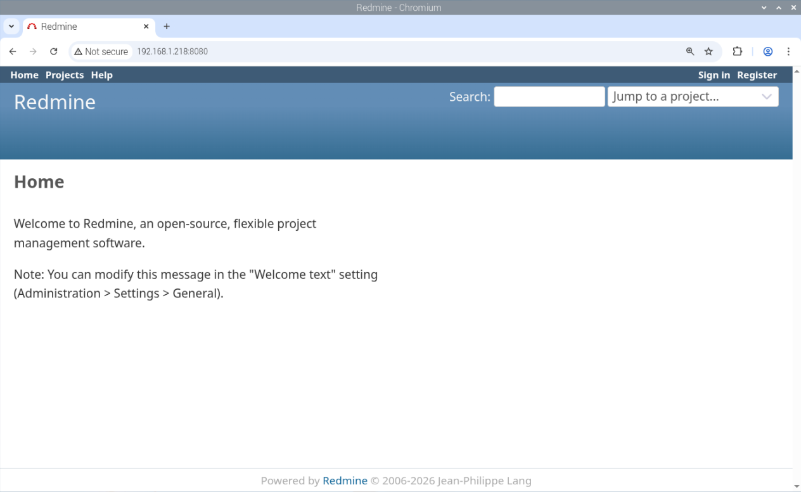This screenshot has width=801, height=492.
Task: Click inside the Search text field
Action: [x=549, y=96]
